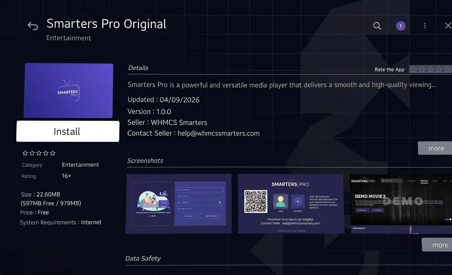This screenshot has height=275, width=452.
Task: Click the 'Entertainment' subtitle under the title
Action: (x=69, y=38)
